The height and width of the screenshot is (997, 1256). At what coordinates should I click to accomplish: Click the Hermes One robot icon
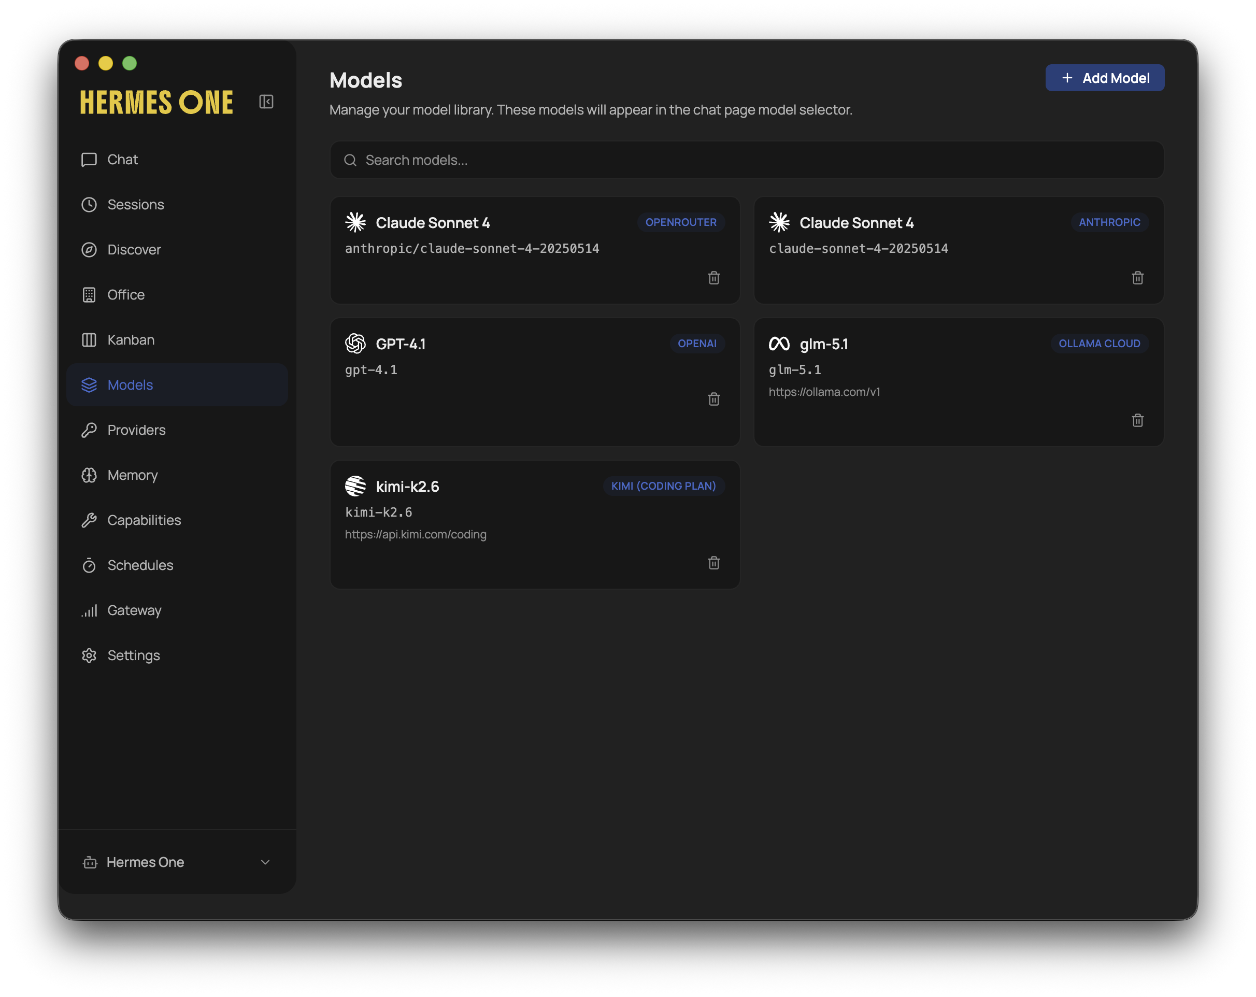pyautogui.click(x=90, y=862)
